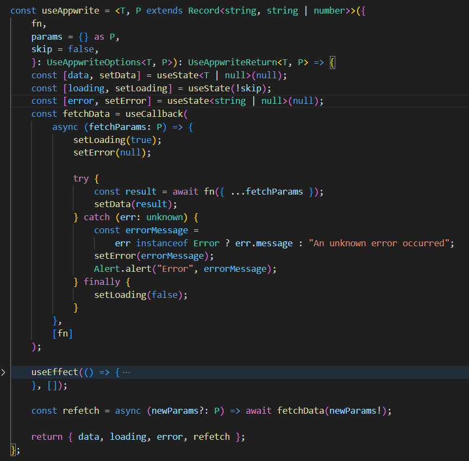Screen dimensions: 469x461
Task: Click the UseAppwriteReturn type name
Action: point(233,63)
